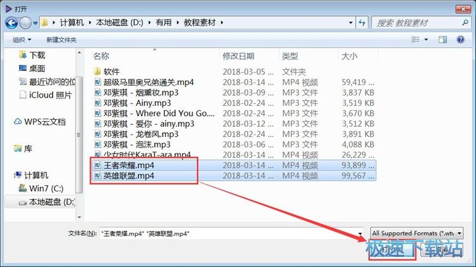Click 教程素材 in the address breadcrumb
Image resolution: width=476 pixels, height=267 pixels.
point(199,23)
